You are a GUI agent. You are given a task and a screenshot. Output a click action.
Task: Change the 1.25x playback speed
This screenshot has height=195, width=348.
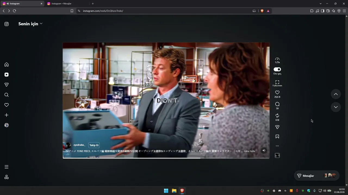tap(277, 60)
